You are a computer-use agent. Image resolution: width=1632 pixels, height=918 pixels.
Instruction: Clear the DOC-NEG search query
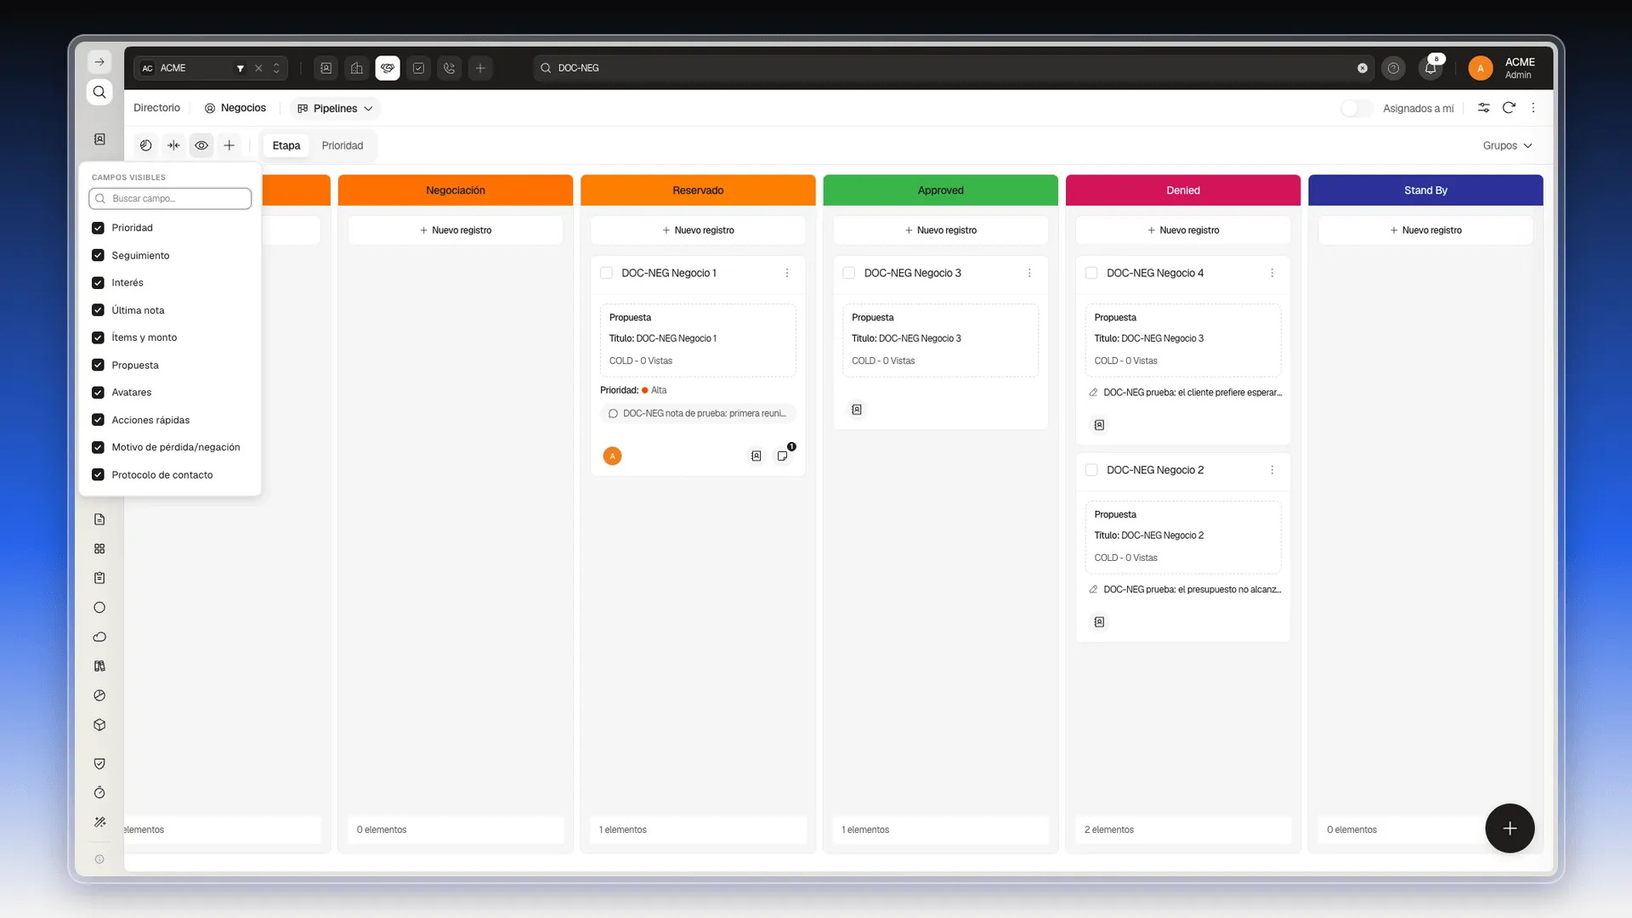(x=1363, y=68)
